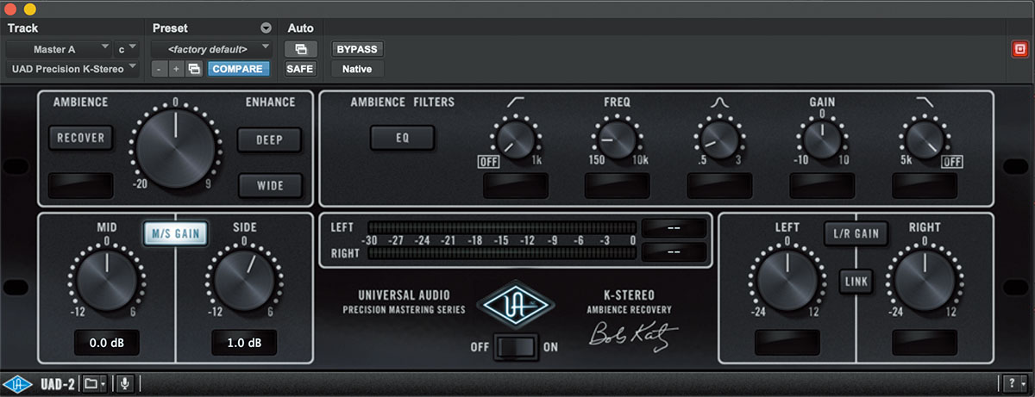Viewport: 1035px width, 397px height.
Task: Click the FREQ knob
Action: tap(618, 140)
